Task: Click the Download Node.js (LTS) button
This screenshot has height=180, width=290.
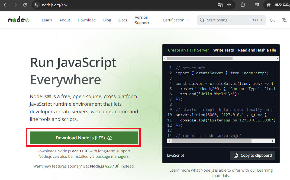Action: coord(84,138)
